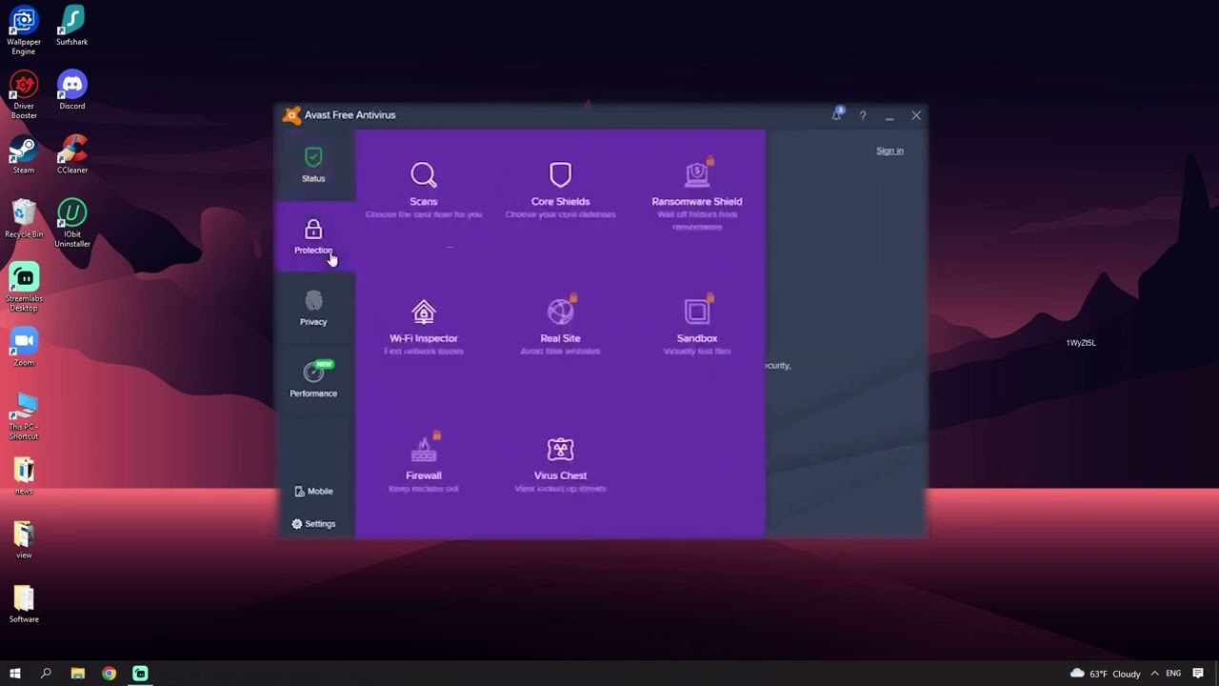Open the Avast help question mark
Screen dimensions: 1219x686
point(863,115)
